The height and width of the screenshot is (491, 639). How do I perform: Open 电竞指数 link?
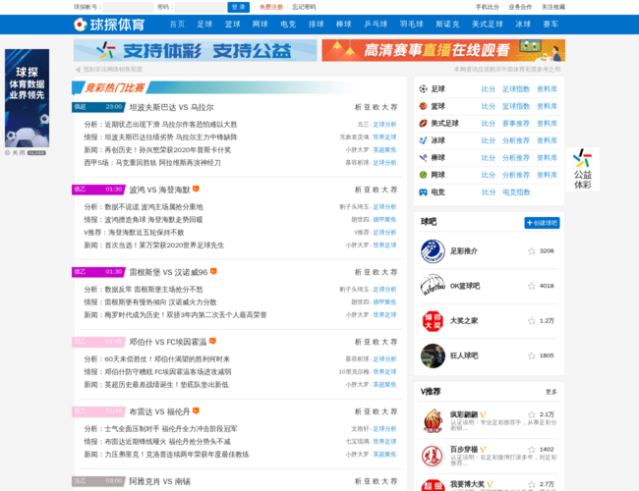click(x=516, y=192)
